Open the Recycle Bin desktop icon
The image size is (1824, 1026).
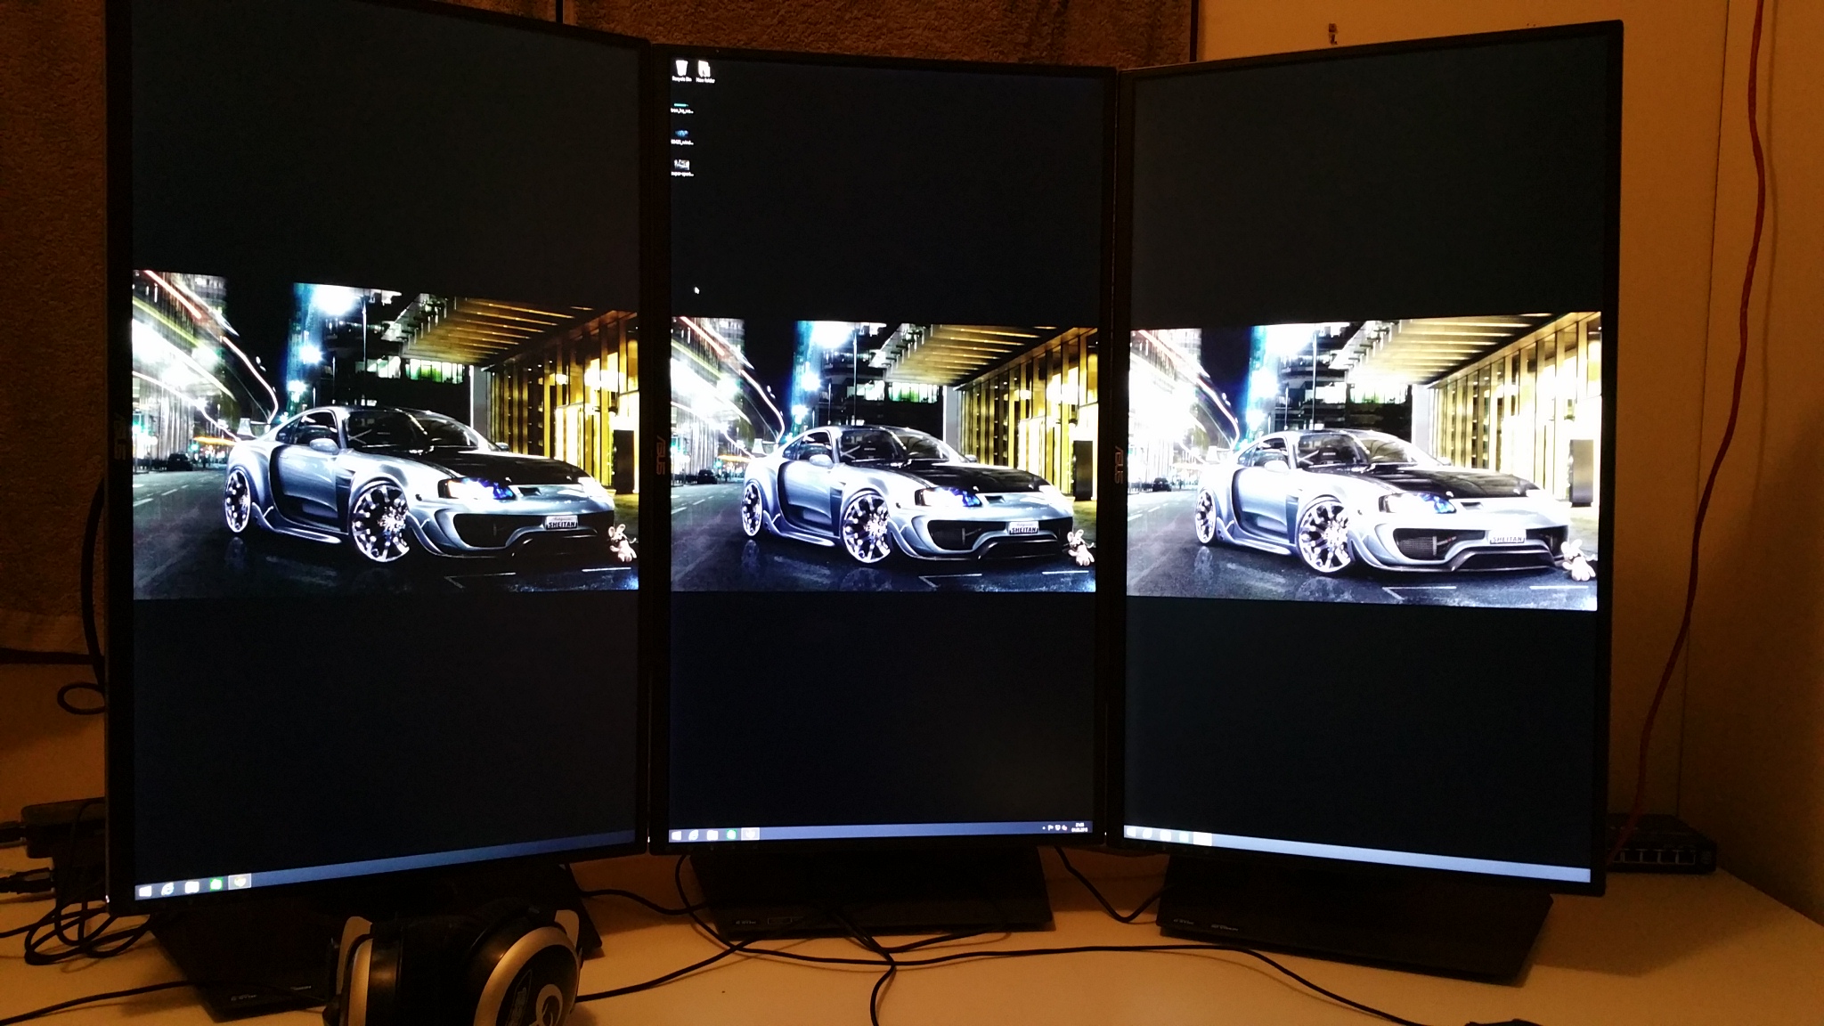pos(681,71)
